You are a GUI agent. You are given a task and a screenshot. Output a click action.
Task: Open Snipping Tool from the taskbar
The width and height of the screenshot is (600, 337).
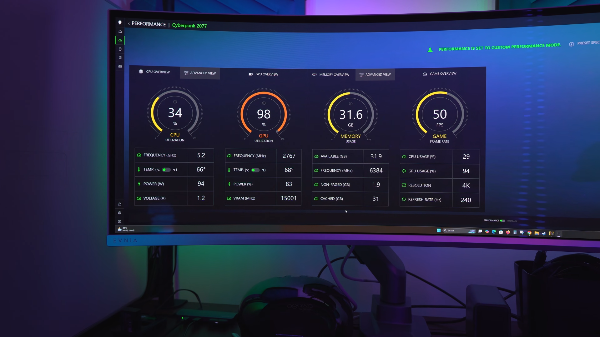click(x=522, y=233)
